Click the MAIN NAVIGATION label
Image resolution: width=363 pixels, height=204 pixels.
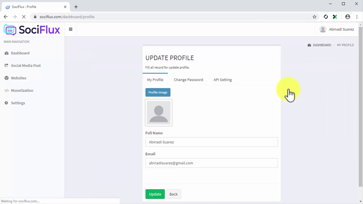16,42
